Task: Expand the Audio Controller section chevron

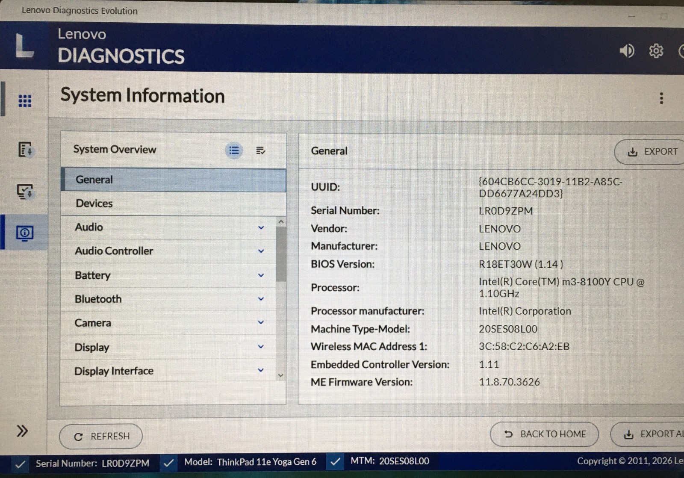Action: point(261,251)
